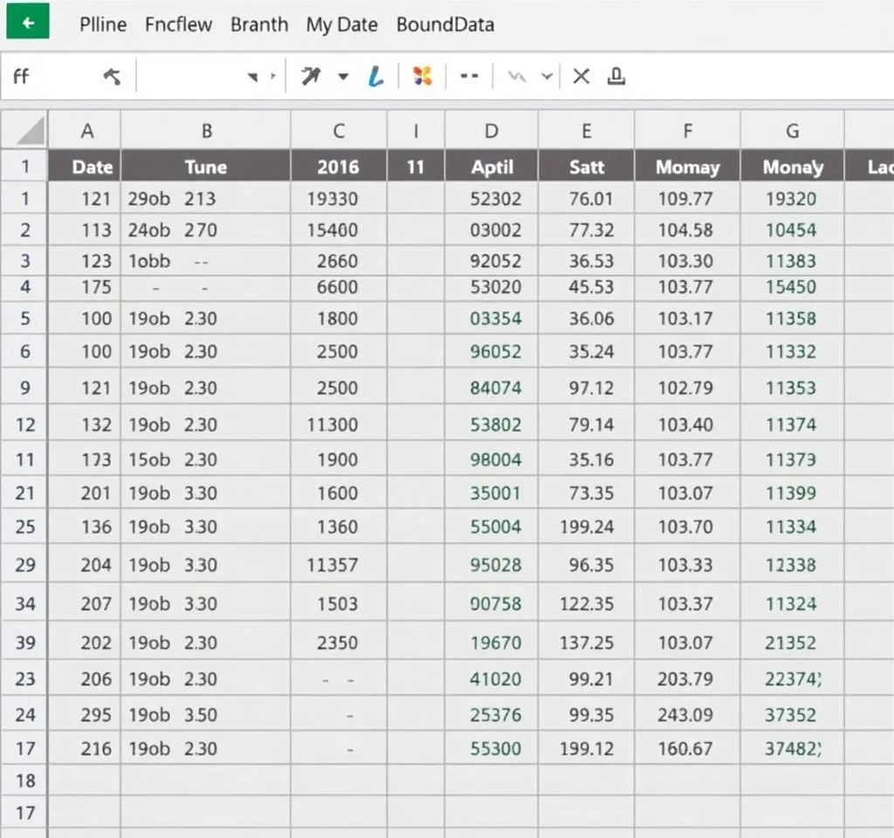The width and height of the screenshot is (894, 838).
Task: Click the stamp icon at toolbar end
Action: pyautogui.click(x=616, y=77)
